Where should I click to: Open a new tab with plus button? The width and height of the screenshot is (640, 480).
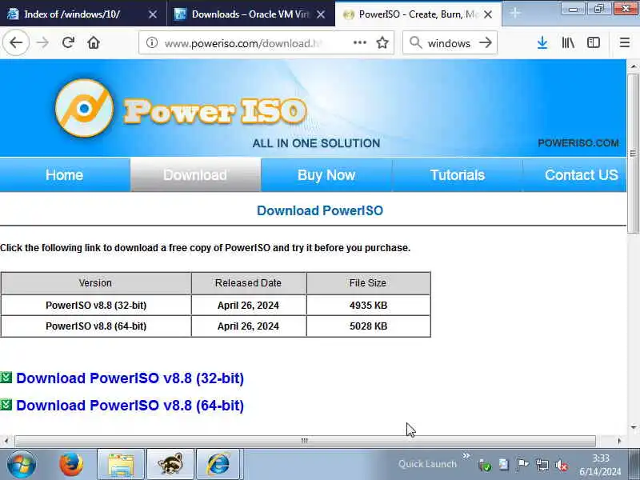coord(515,14)
